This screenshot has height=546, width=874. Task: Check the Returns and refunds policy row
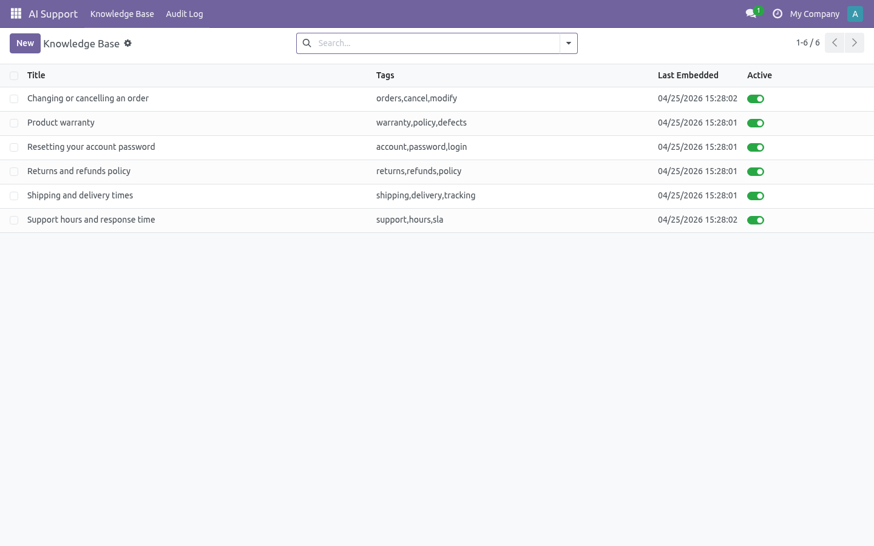pos(14,172)
